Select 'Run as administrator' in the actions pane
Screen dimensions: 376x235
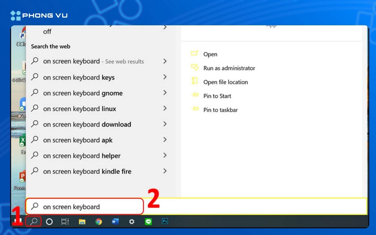click(x=229, y=68)
